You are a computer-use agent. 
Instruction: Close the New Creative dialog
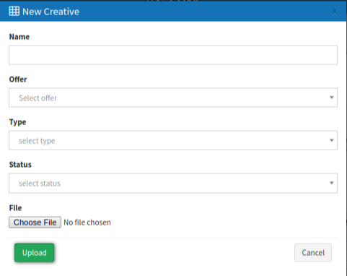point(335,12)
